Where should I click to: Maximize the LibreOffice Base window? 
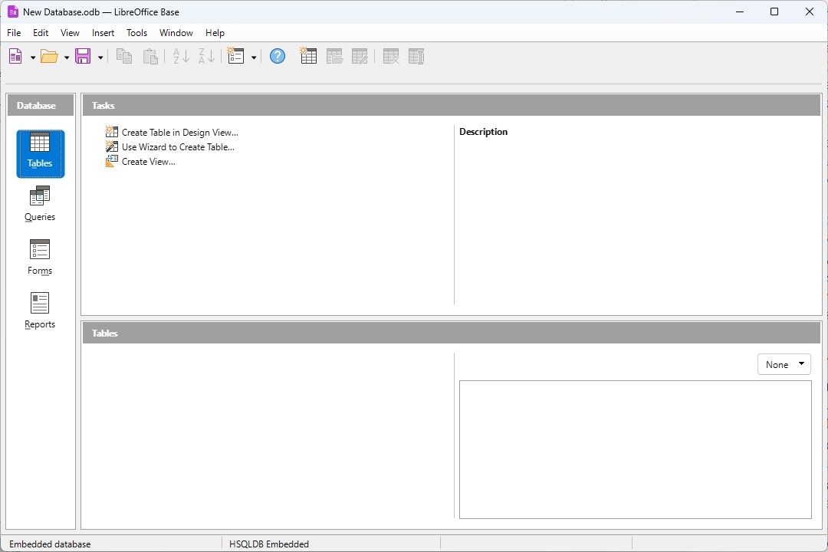(774, 11)
